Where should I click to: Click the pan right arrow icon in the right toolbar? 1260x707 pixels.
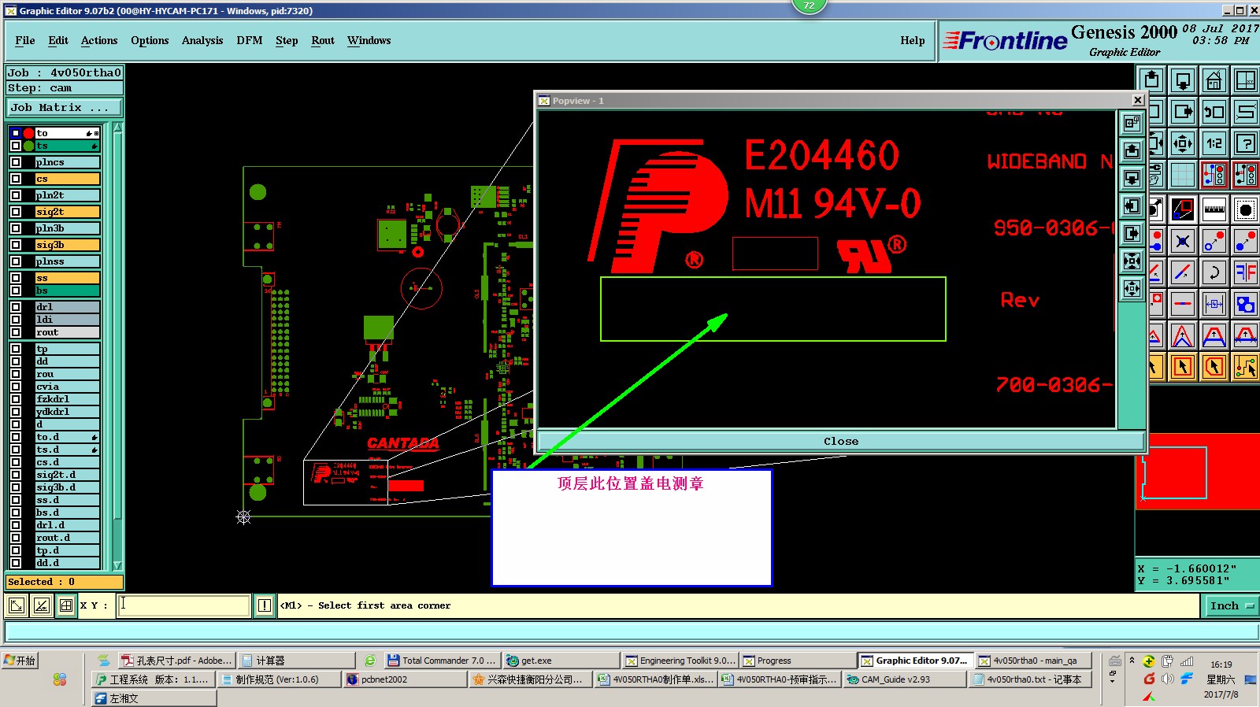click(1183, 112)
